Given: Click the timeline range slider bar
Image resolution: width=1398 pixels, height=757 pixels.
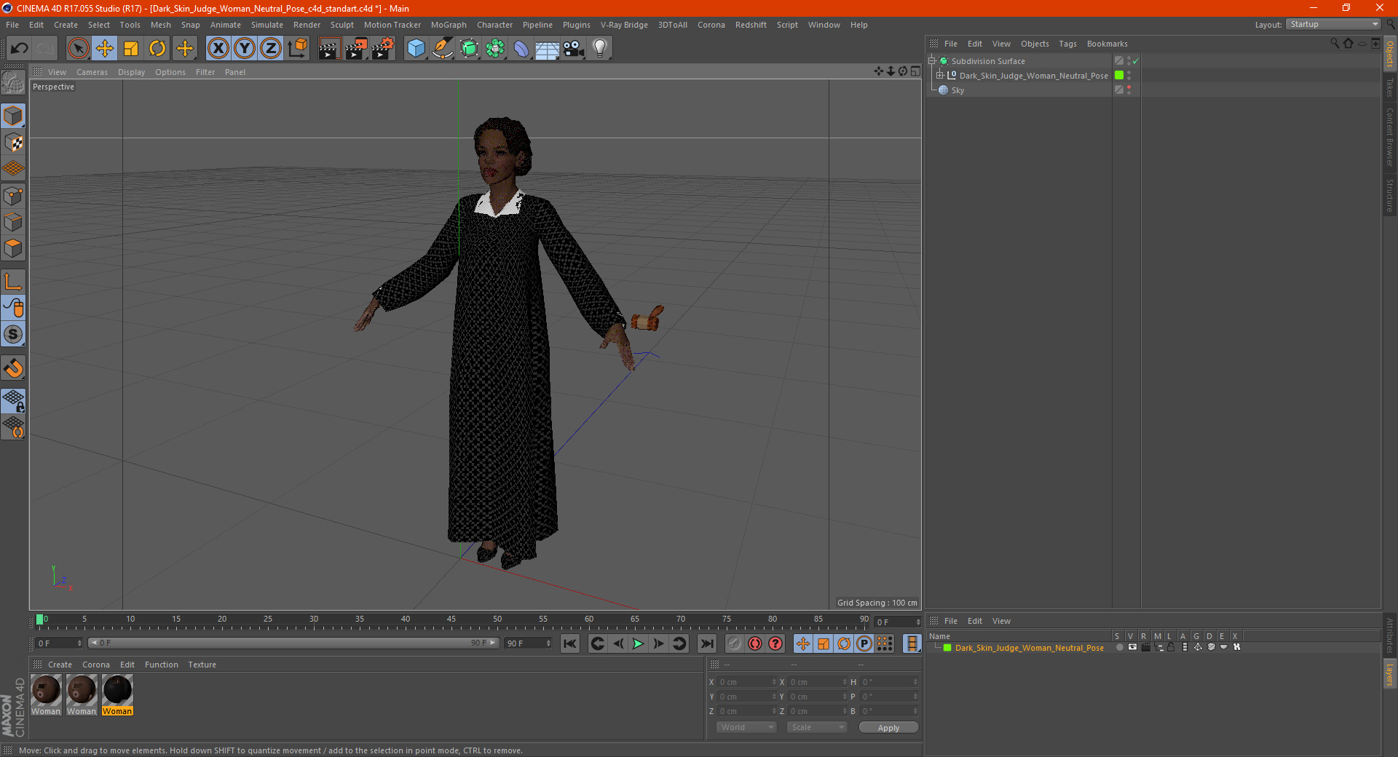Looking at the screenshot, I should [x=293, y=643].
